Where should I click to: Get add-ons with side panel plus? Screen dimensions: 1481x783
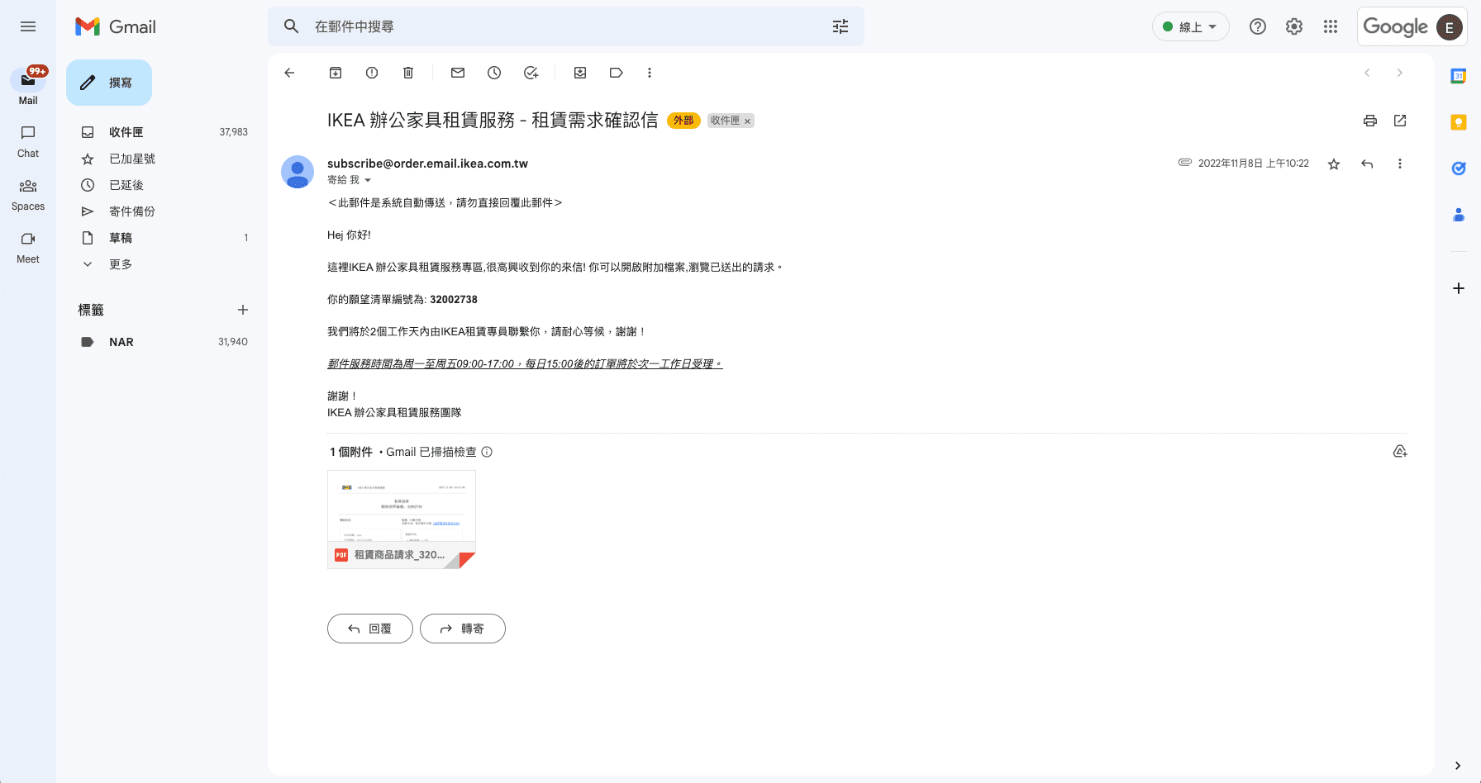[x=1459, y=288]
